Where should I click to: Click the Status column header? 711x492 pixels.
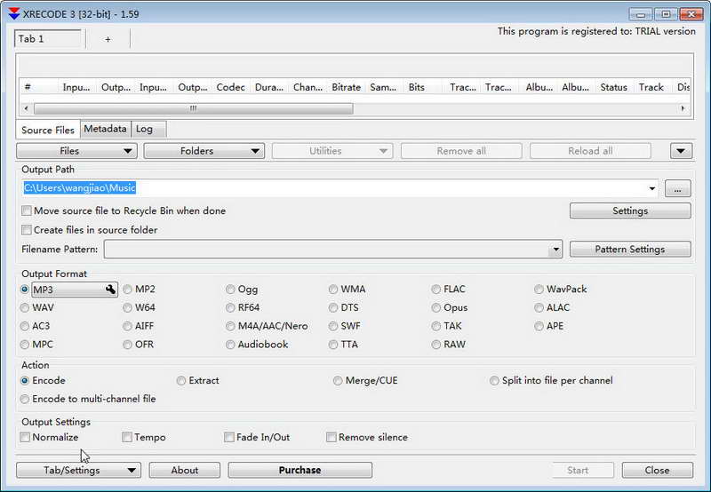pyautogui.click(x=613, y=87)
